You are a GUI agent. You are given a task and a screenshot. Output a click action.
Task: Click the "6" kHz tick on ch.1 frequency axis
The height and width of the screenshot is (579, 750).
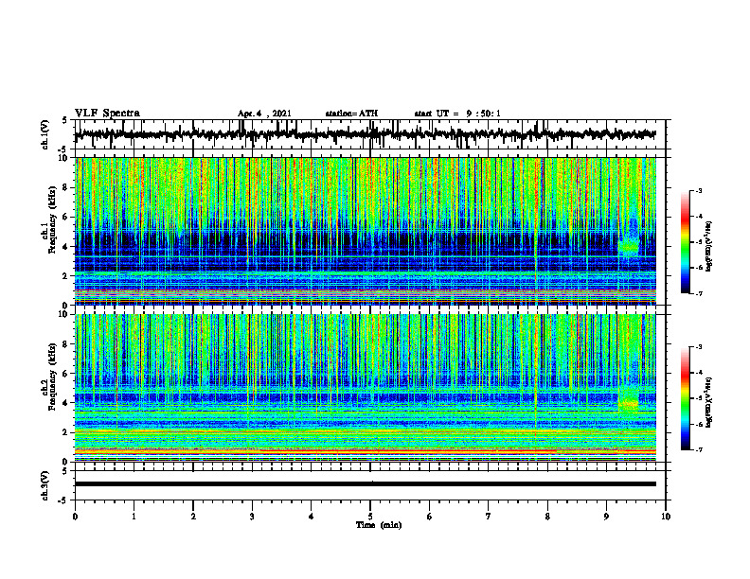tap(66, 218)
